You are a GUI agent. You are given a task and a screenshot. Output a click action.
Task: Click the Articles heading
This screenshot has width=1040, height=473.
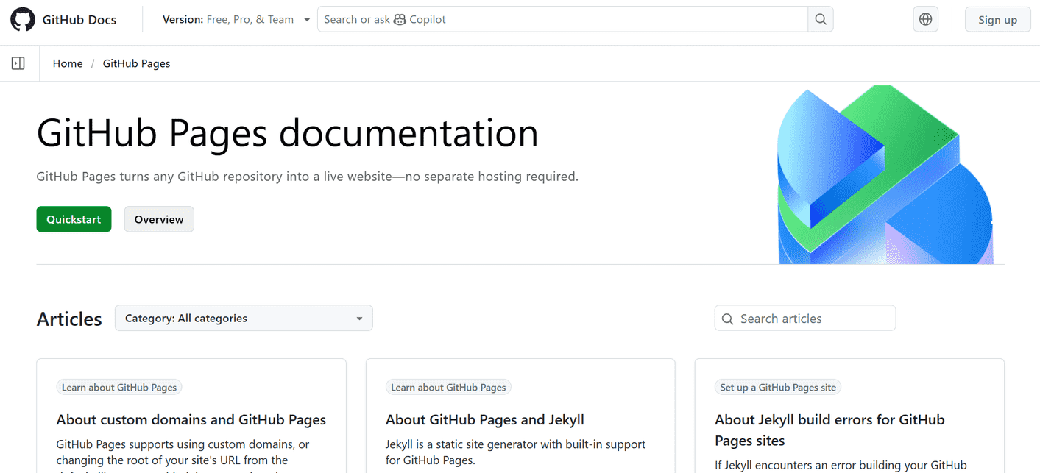[x=69, y=319]
